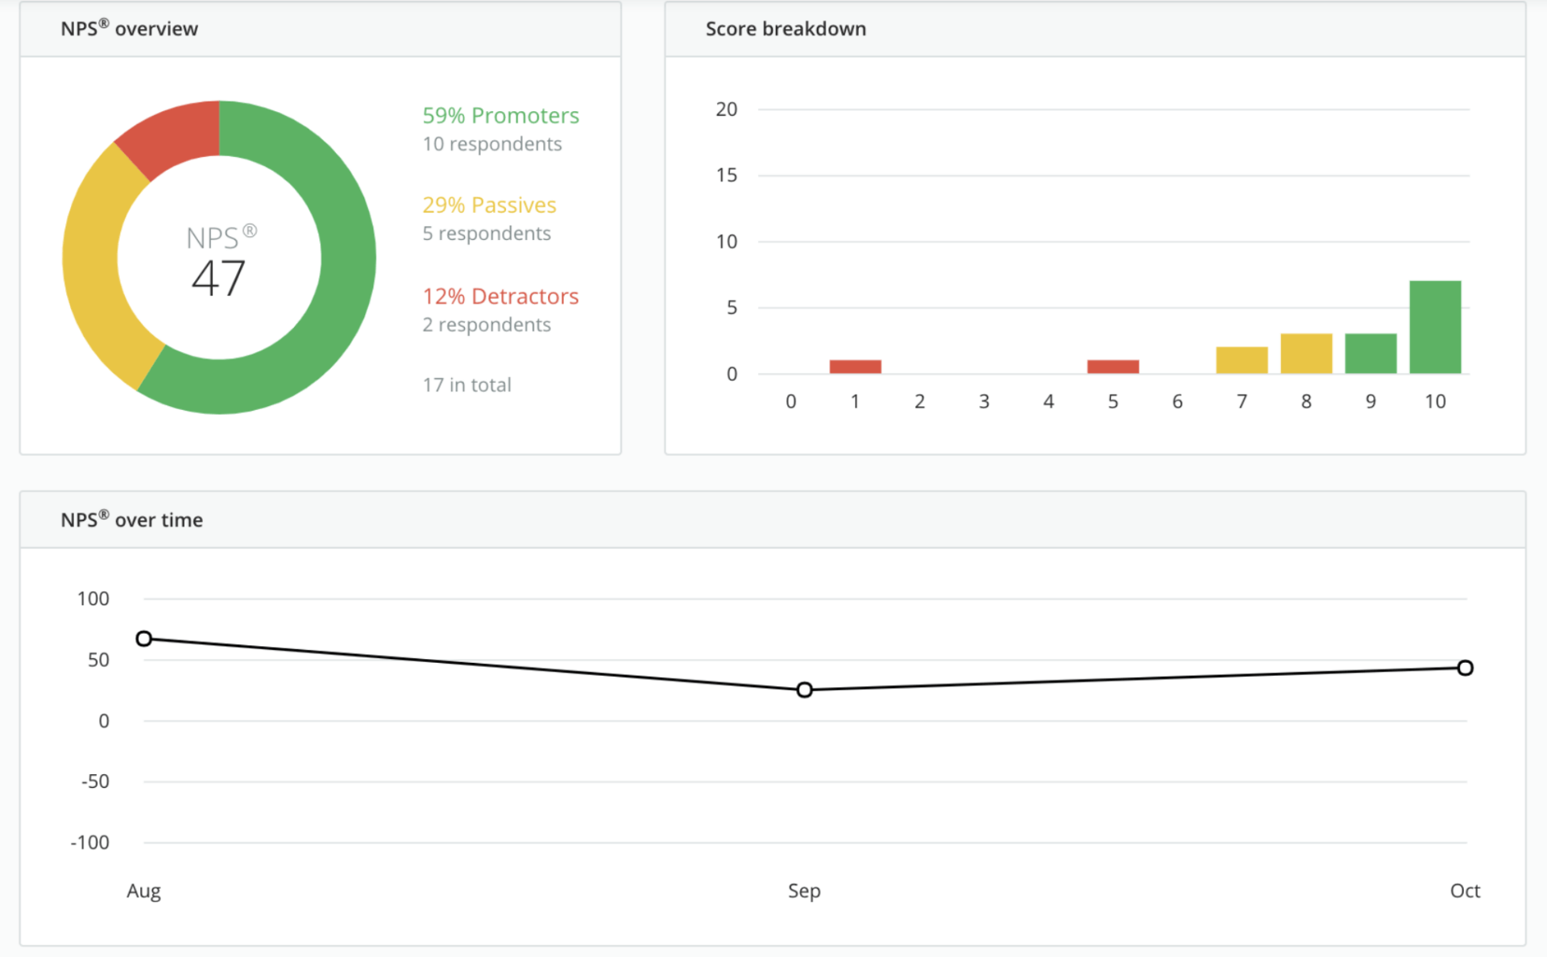Click the red bar for score 1
This screenshot has height=957, width=1547.
(855, 367)
